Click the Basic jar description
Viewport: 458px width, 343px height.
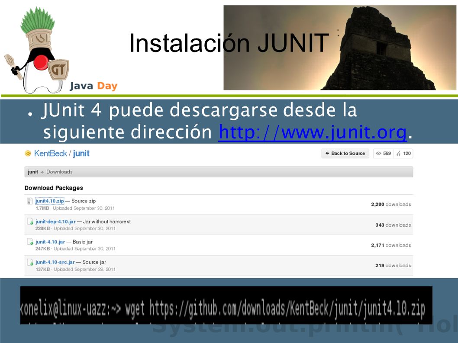point(83,242)
